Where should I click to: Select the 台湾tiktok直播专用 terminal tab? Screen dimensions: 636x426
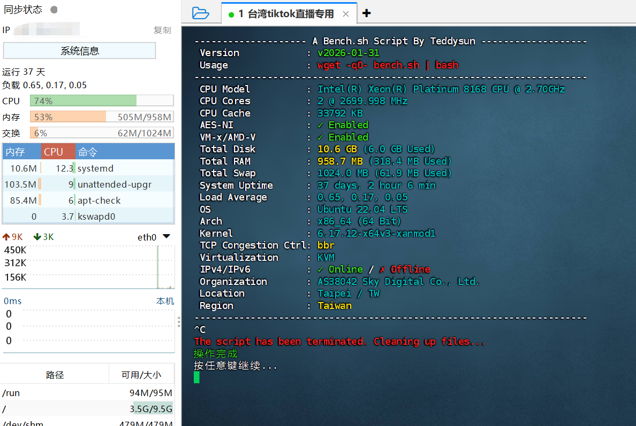(289, 13)
